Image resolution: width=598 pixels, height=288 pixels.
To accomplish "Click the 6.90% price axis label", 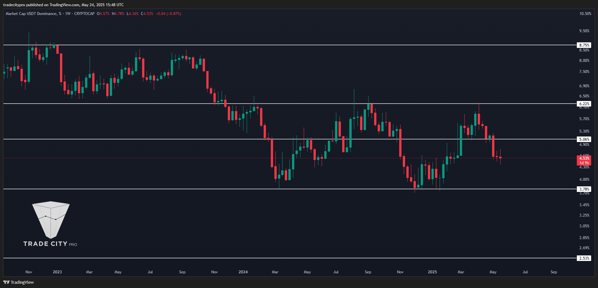I will [584, 86].
